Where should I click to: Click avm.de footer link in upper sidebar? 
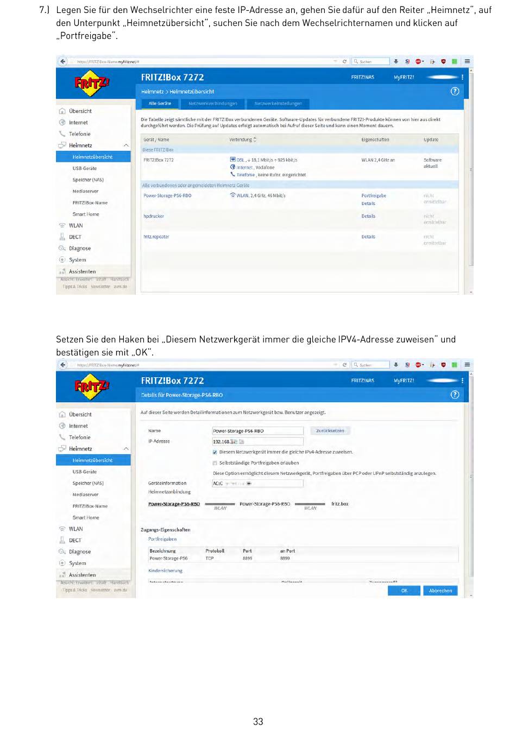[121, 287]
